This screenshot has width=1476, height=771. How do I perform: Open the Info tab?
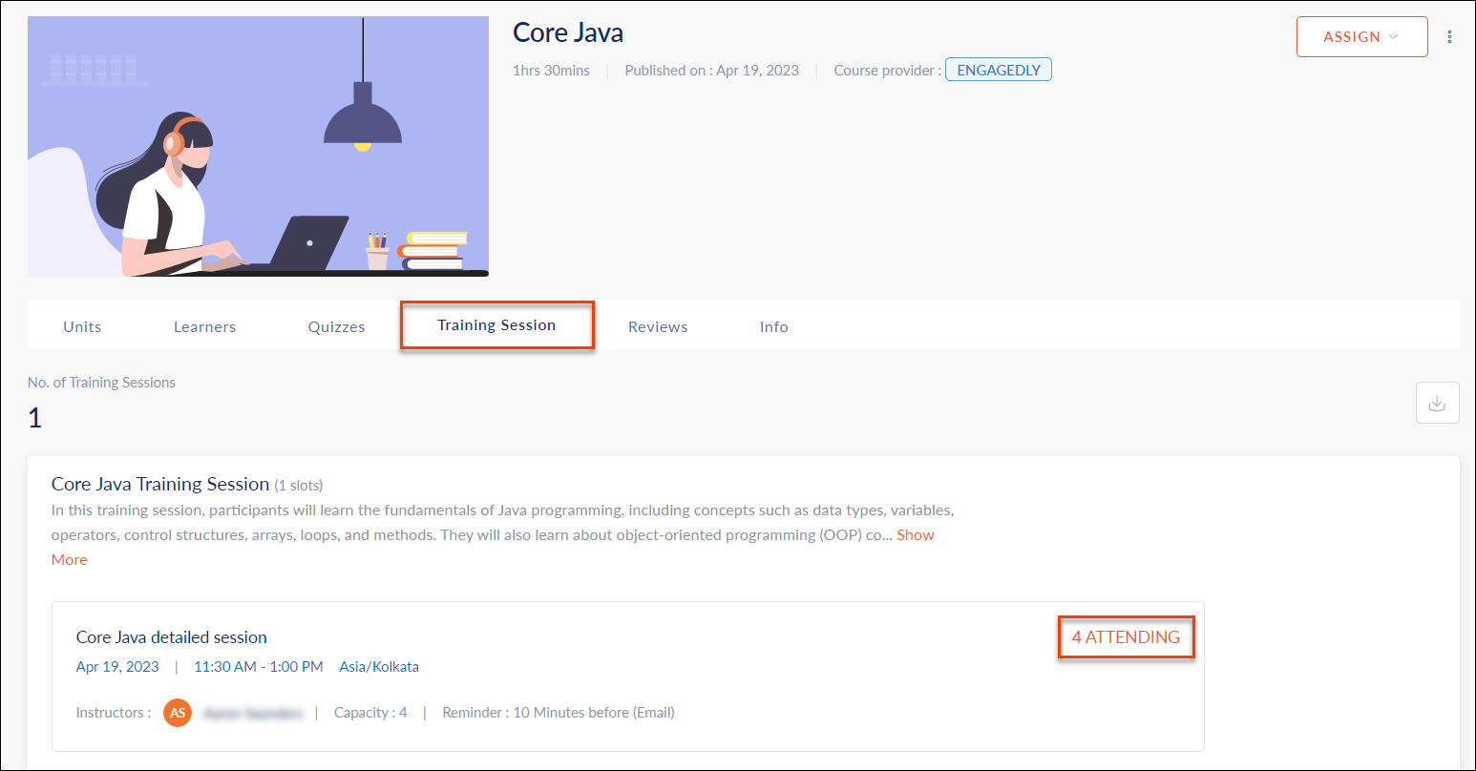[773, 326]
